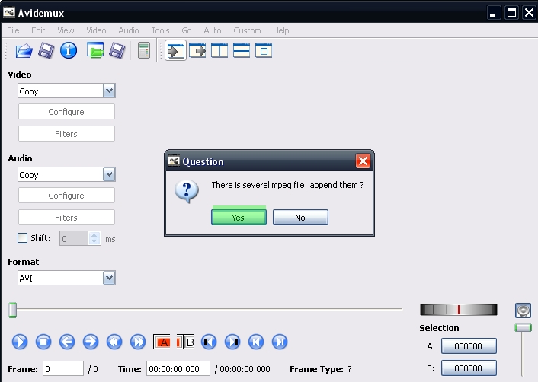Open the Custom menu
Screen dimensions: 538x382
[247, 30]
